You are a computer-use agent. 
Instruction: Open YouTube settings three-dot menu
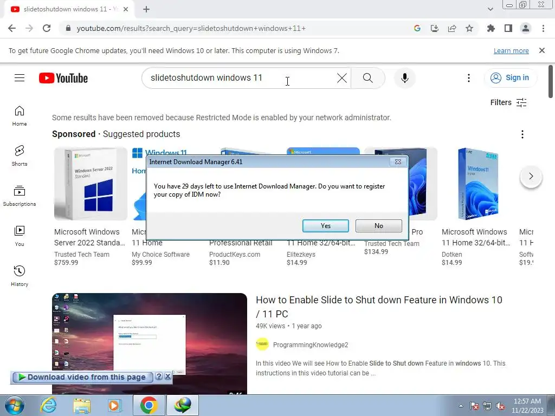coord(469,78)
